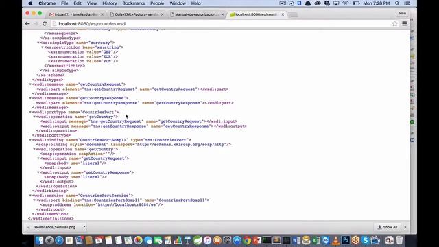Click the xs:enumeration value="GBP" line
Image resolution: width=439 pixels, height=247 pixels.
point(83,52)
